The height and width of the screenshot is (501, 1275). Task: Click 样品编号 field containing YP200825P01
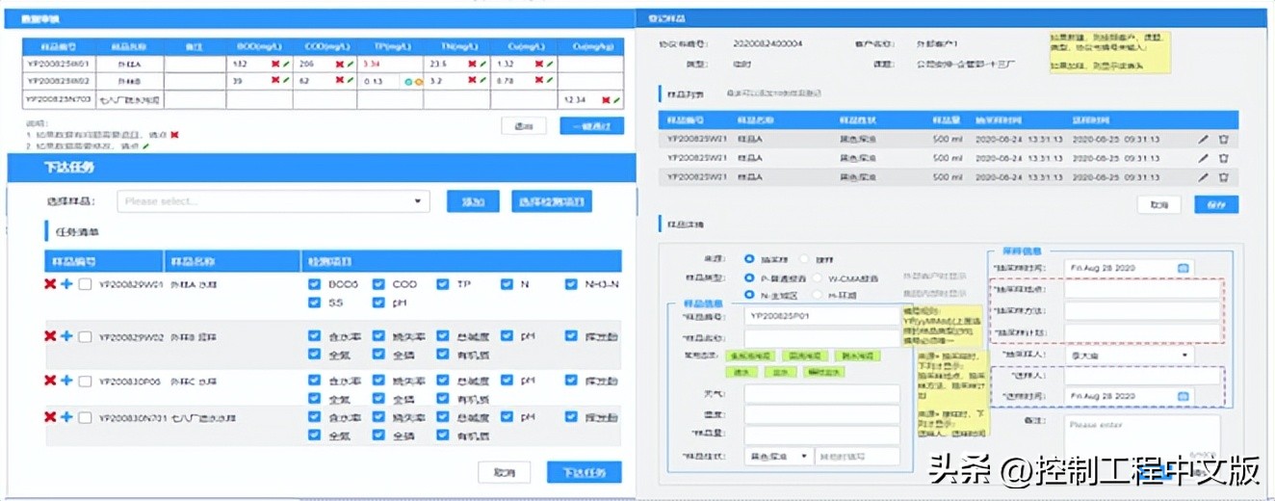(x=821, y=315)
